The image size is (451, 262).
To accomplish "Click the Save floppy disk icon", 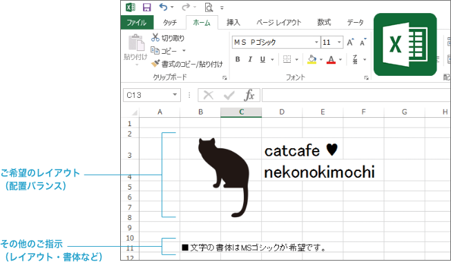I will 147,8.
